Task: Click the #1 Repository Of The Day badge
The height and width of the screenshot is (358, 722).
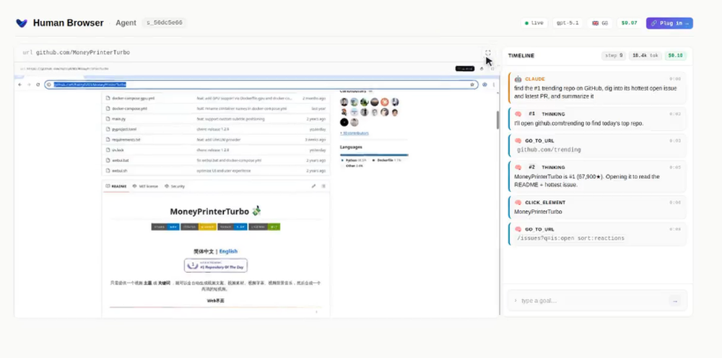Action: [216, 266]
